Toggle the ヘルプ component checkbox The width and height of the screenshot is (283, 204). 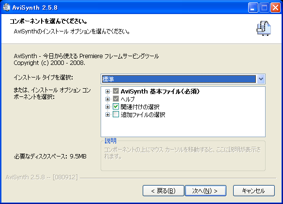[x=116, y=99]
